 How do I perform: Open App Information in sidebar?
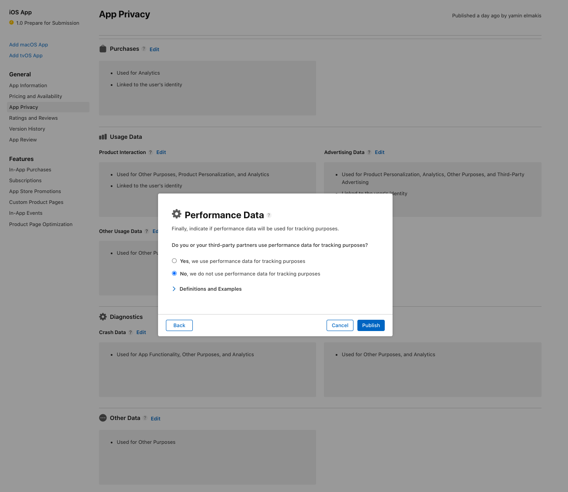(x=28, y=85)
